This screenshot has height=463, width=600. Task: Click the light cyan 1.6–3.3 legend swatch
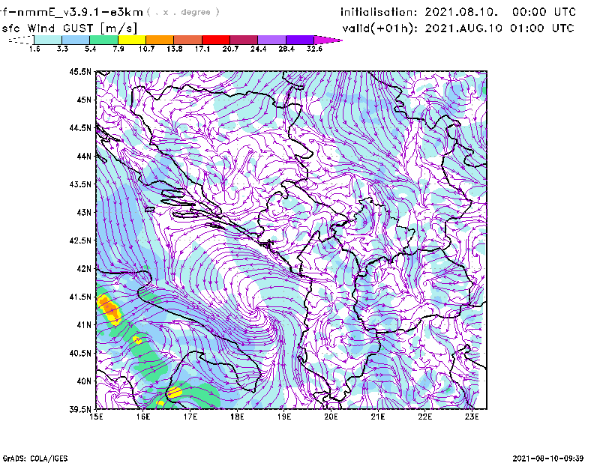pyautogui.click(x=48, y=40)
